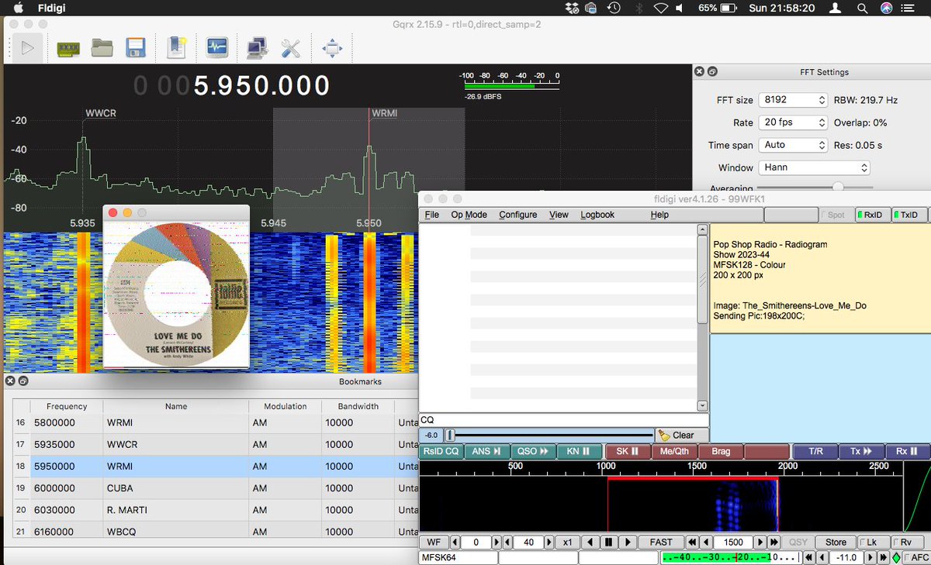Click the Store frequency button
This screenshot has width=931, height=565.
836,543
